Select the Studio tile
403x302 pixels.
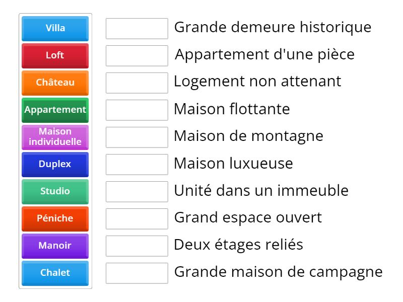coord(54,192)
